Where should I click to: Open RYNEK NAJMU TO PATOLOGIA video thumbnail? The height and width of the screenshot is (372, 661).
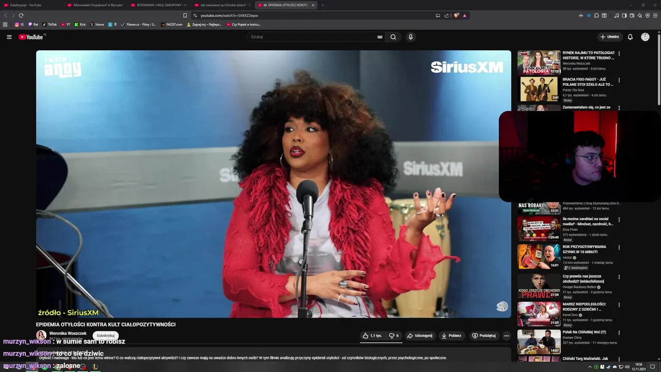[x=539, y=63]
